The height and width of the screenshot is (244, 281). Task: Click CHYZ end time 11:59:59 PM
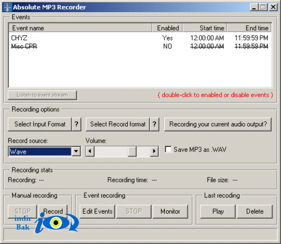[251, 38]
